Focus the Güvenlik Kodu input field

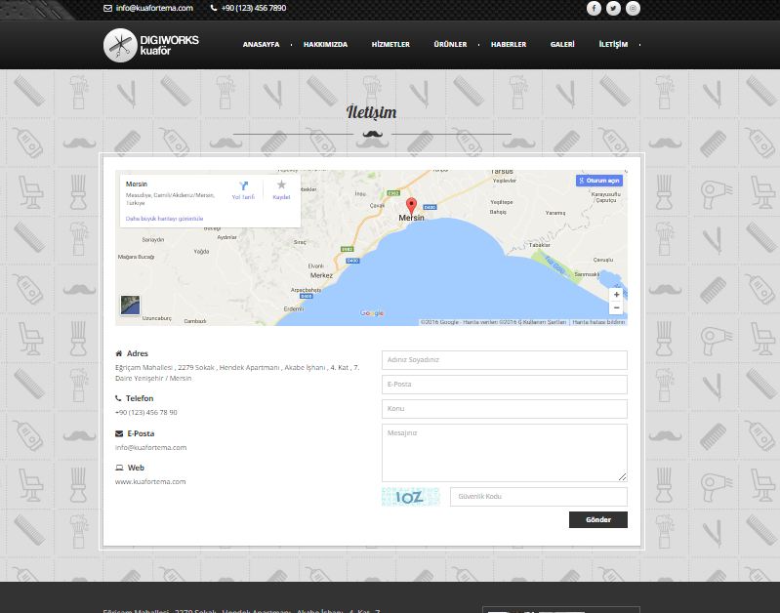tap(539, 497)
